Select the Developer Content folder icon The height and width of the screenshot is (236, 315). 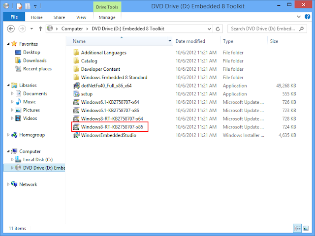click(x=76, y=69)
